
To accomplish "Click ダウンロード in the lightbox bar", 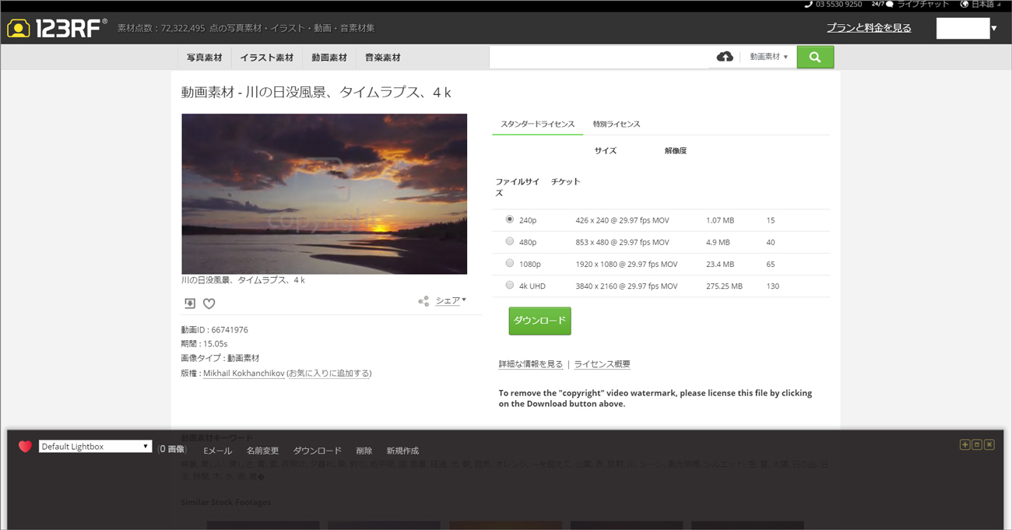I will [x=317, y=451].
